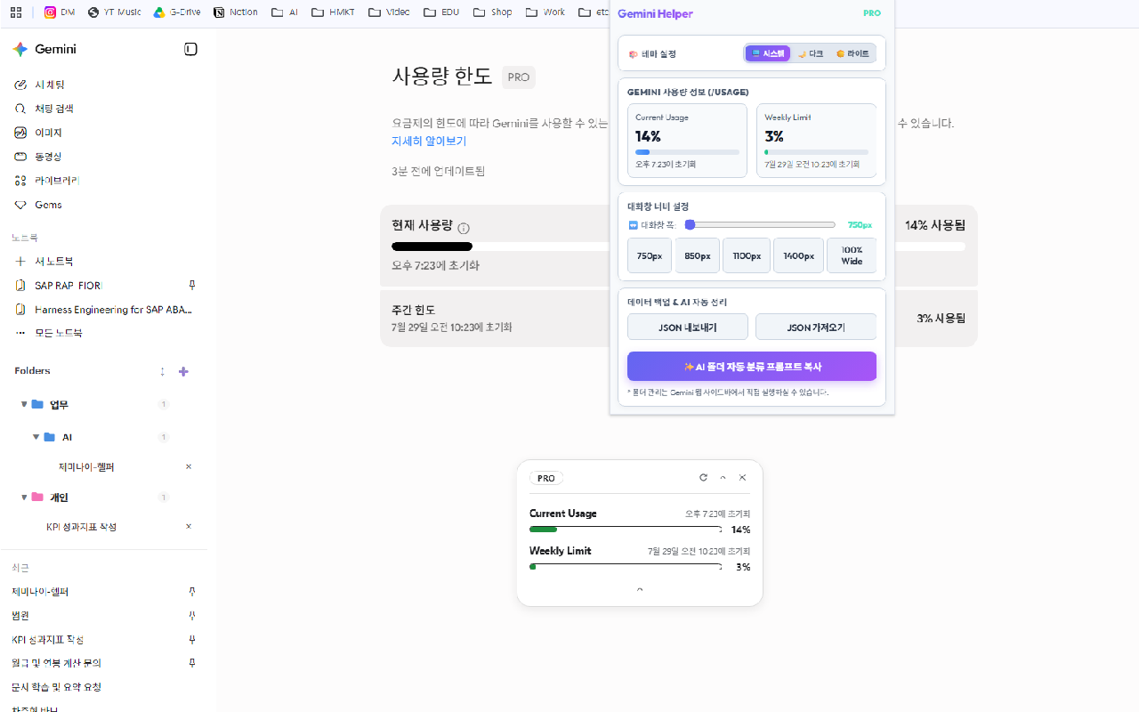Image resolution: width=1139 pixels, height=712 pixels.
Task: Refresh the floating usage widget
Action: pos(703,478)
